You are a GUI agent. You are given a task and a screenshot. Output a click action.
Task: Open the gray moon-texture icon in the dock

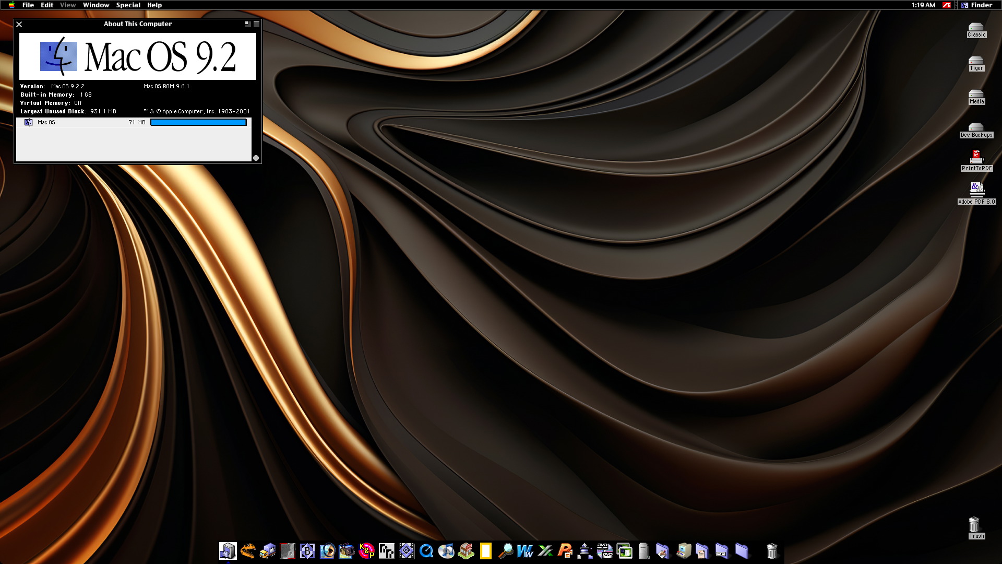click(288, 551)
